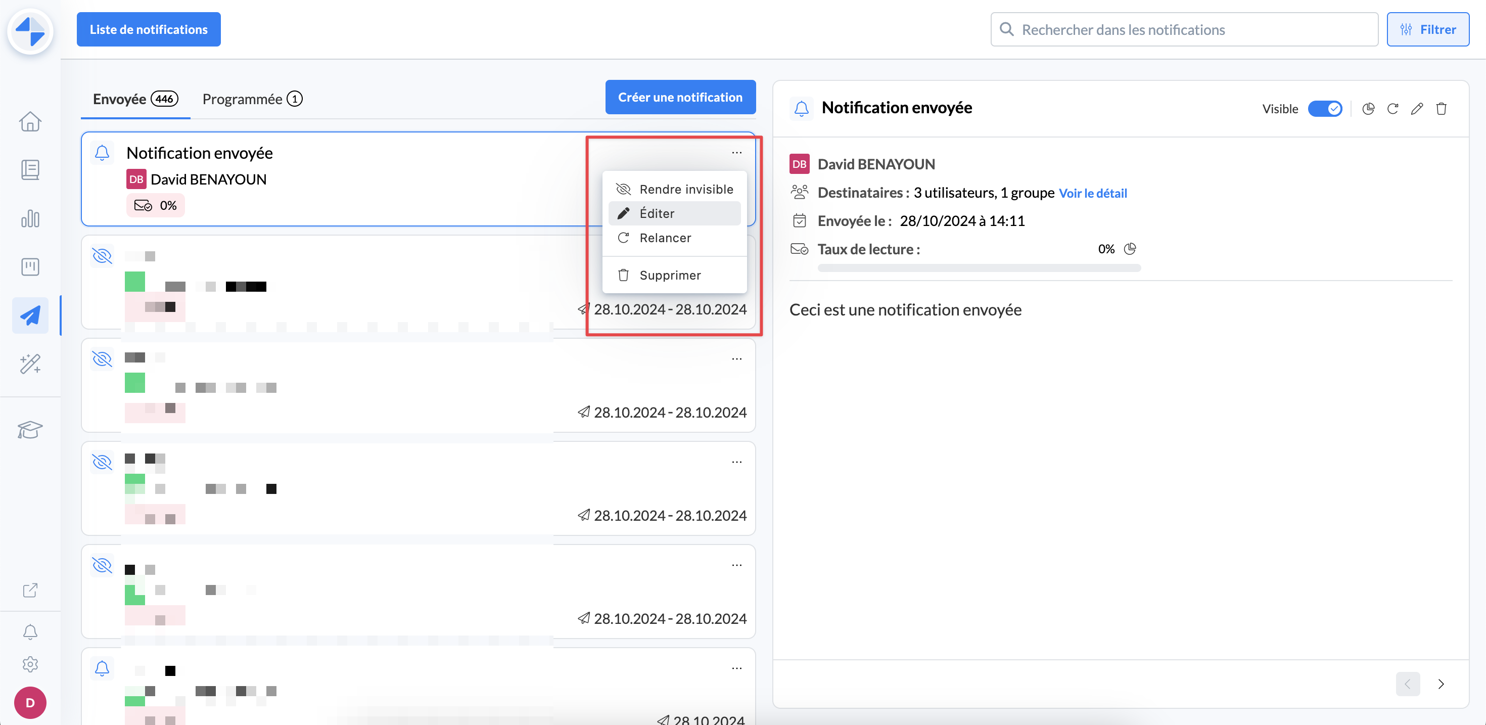
Task: Go to next notification with right chevron
Action: click(x=1441, y=684)
